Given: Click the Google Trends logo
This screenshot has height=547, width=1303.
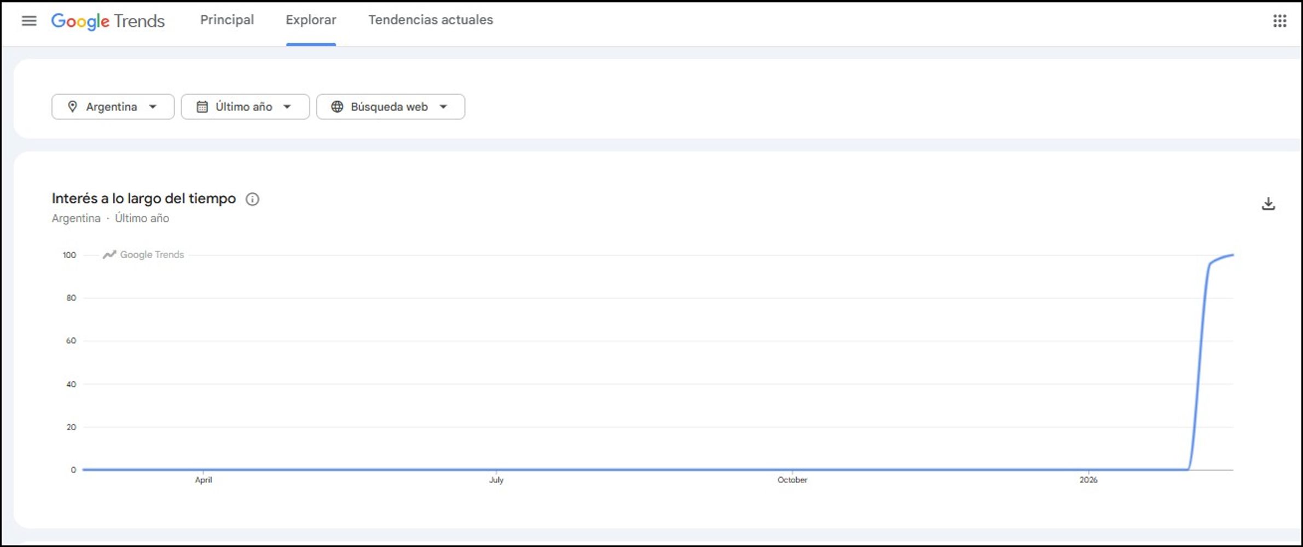Looking at the screenshot, I should coord(108,21).
